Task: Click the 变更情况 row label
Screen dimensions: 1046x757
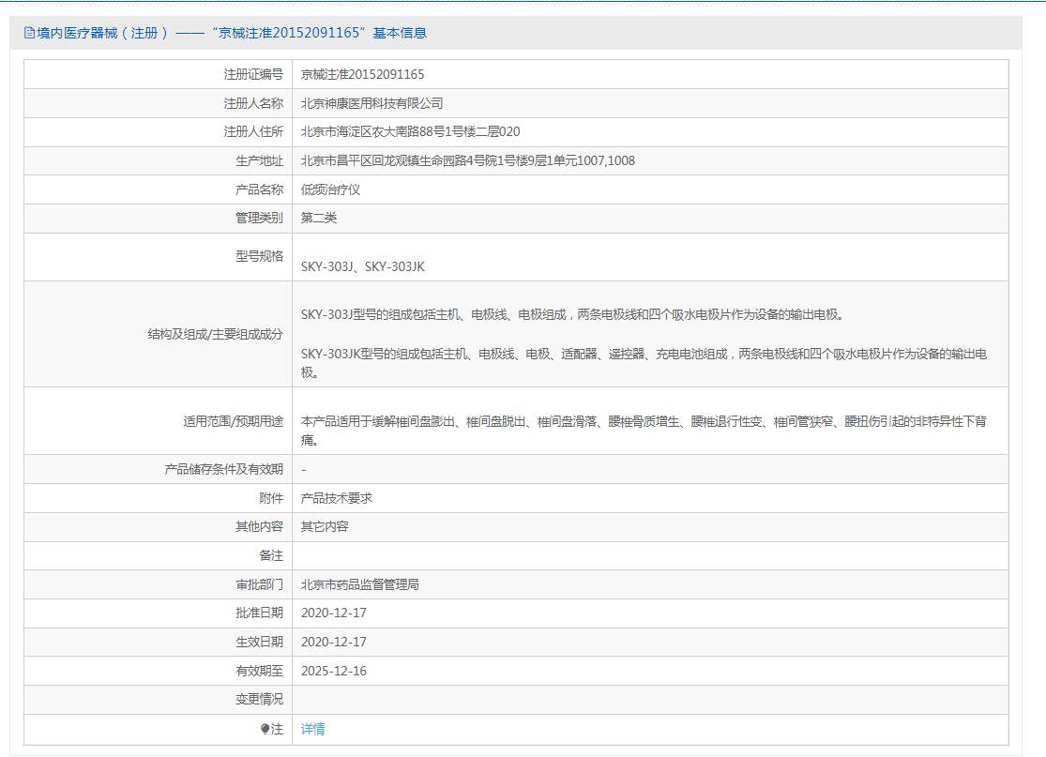Action: click(x=259, y=699)
